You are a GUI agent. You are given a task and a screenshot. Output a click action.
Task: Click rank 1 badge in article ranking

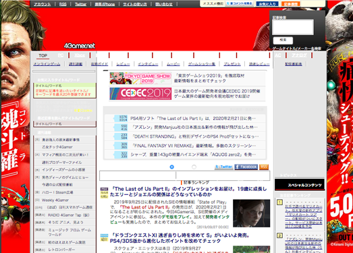pos(279,202)
